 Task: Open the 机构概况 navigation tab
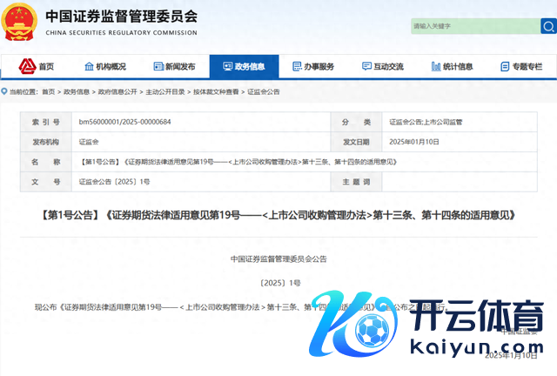click(104, 67)
